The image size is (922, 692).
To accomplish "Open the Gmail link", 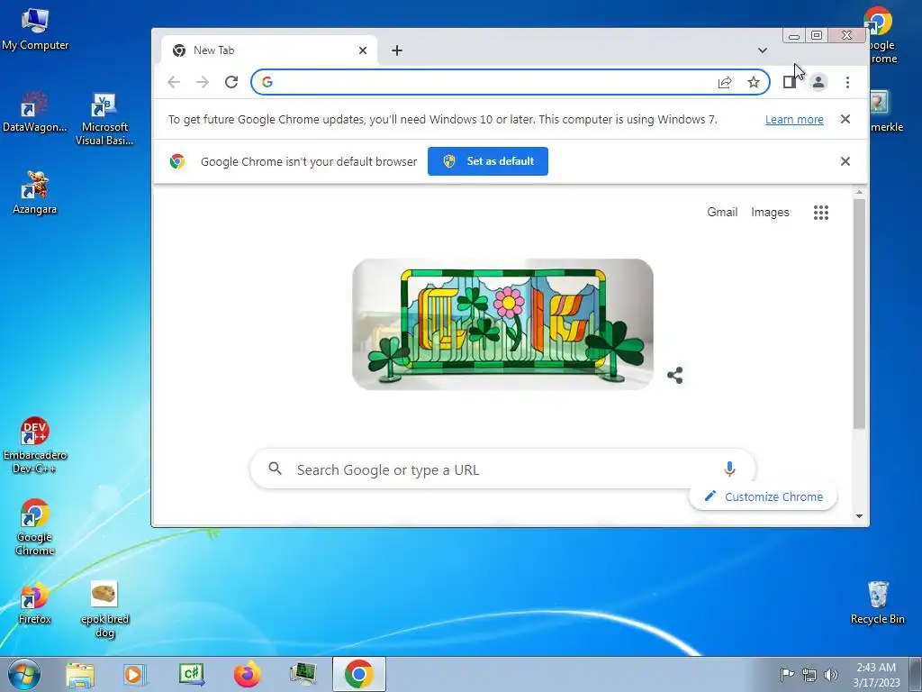I will [722, 213].
